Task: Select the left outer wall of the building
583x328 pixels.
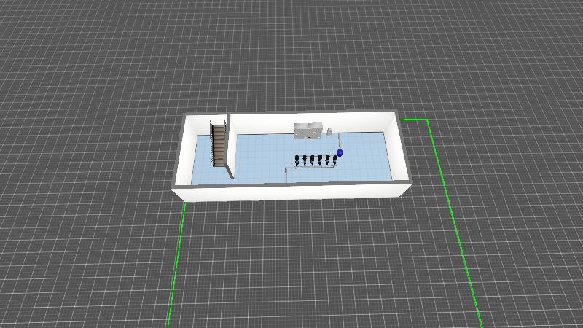Action: pos(181,153)
